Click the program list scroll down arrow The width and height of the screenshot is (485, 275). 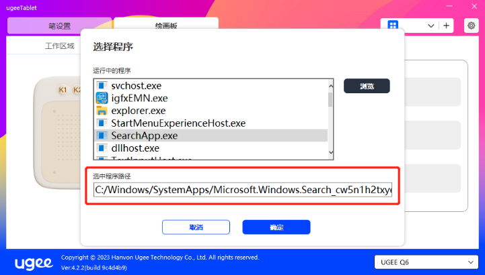tap(331, 152)
